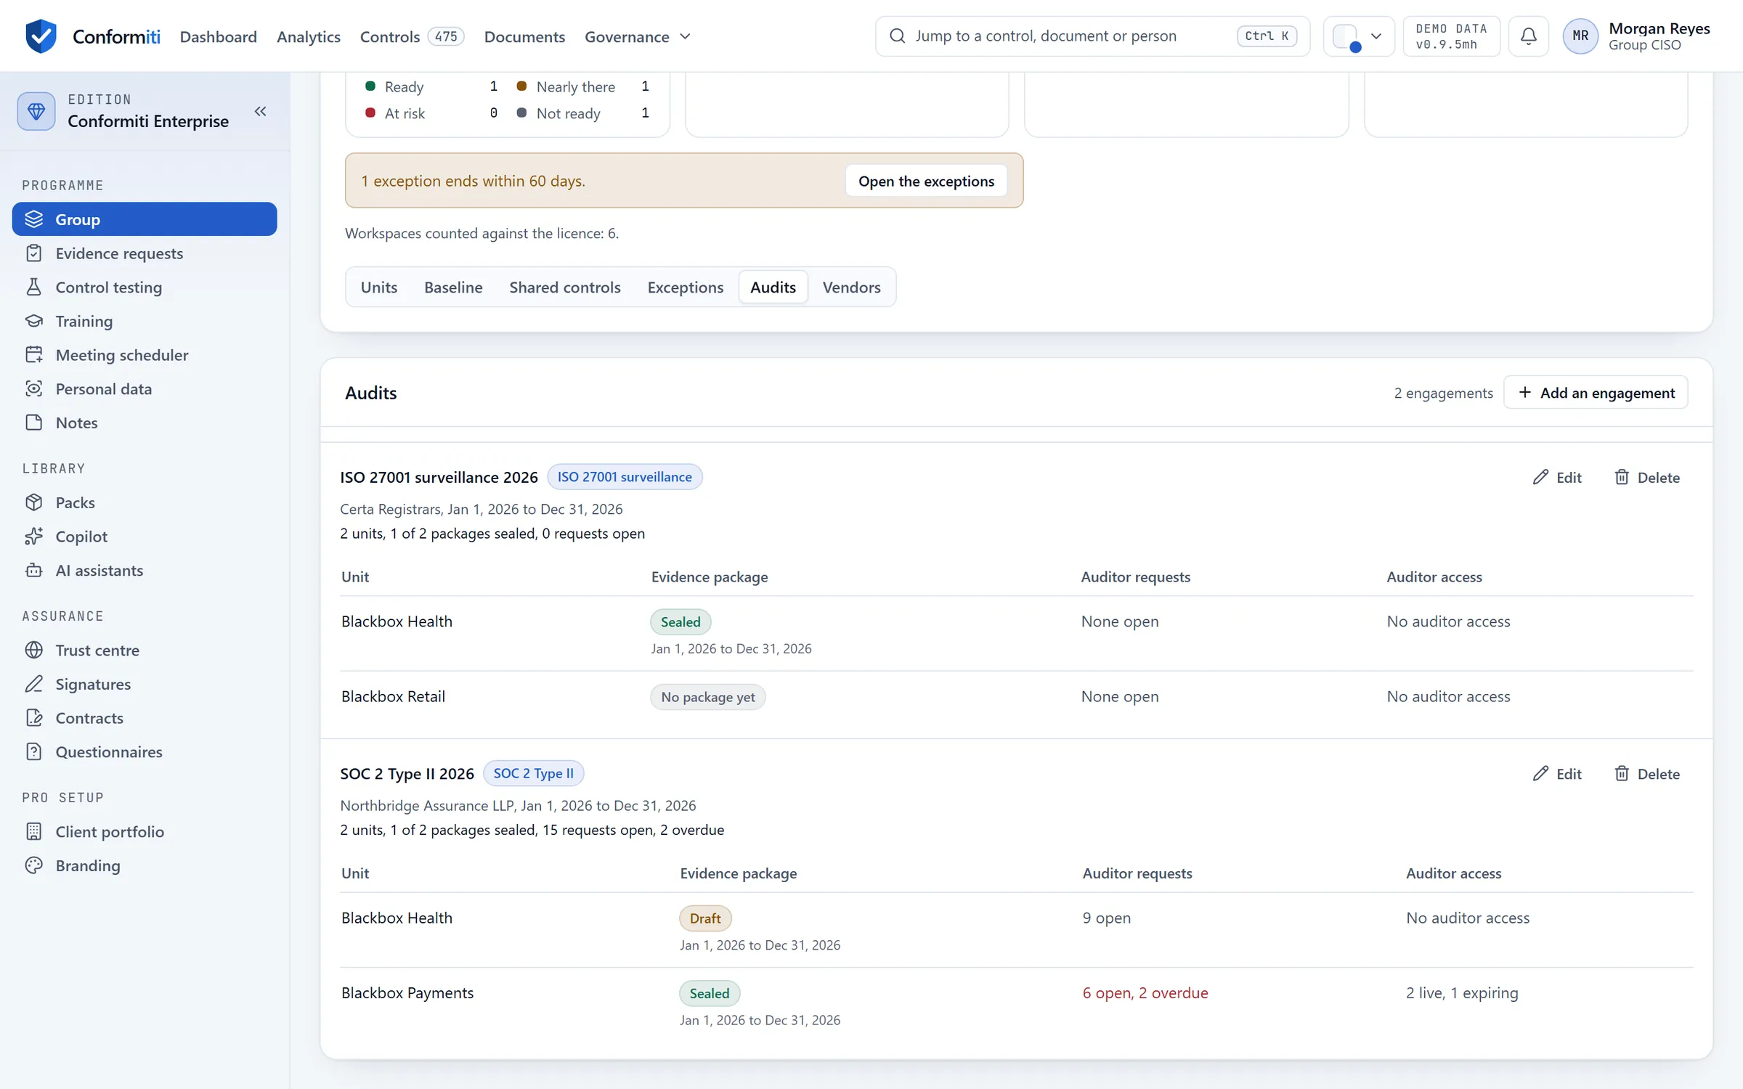Click the Draft badge for Blackbox Health
Screen dimensions: 1743x1089
[705, 918]
